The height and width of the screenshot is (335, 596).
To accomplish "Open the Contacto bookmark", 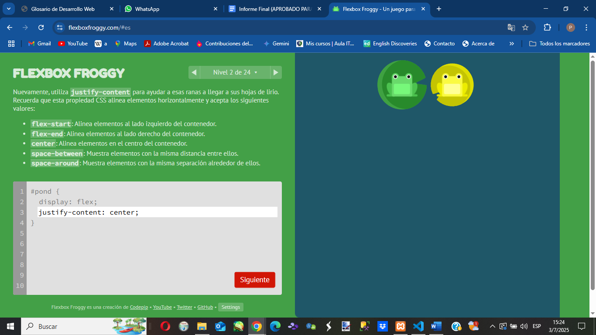I will coord(440,44).
